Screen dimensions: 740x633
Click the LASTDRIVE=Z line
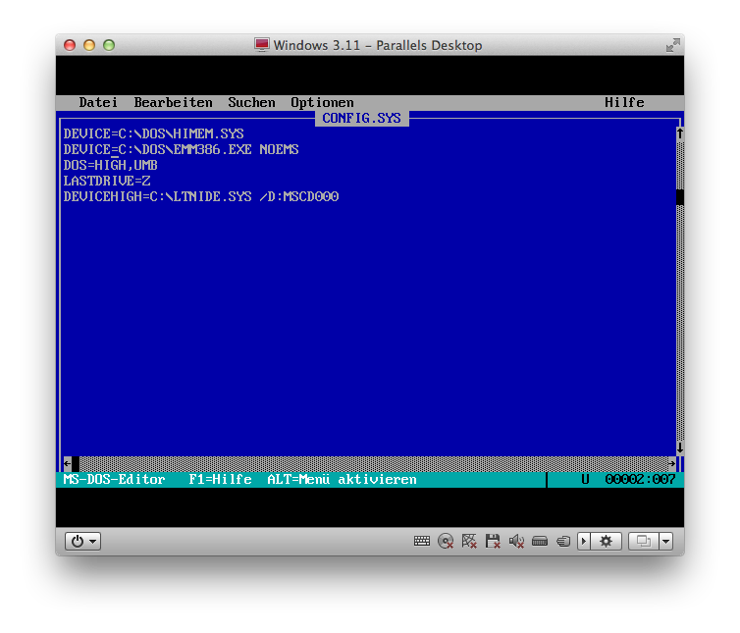tap(107, 181)
